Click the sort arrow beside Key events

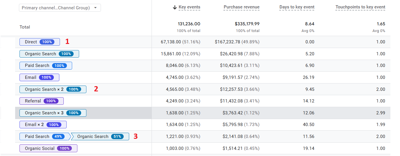pyautogui.click(x=175, y=7)
